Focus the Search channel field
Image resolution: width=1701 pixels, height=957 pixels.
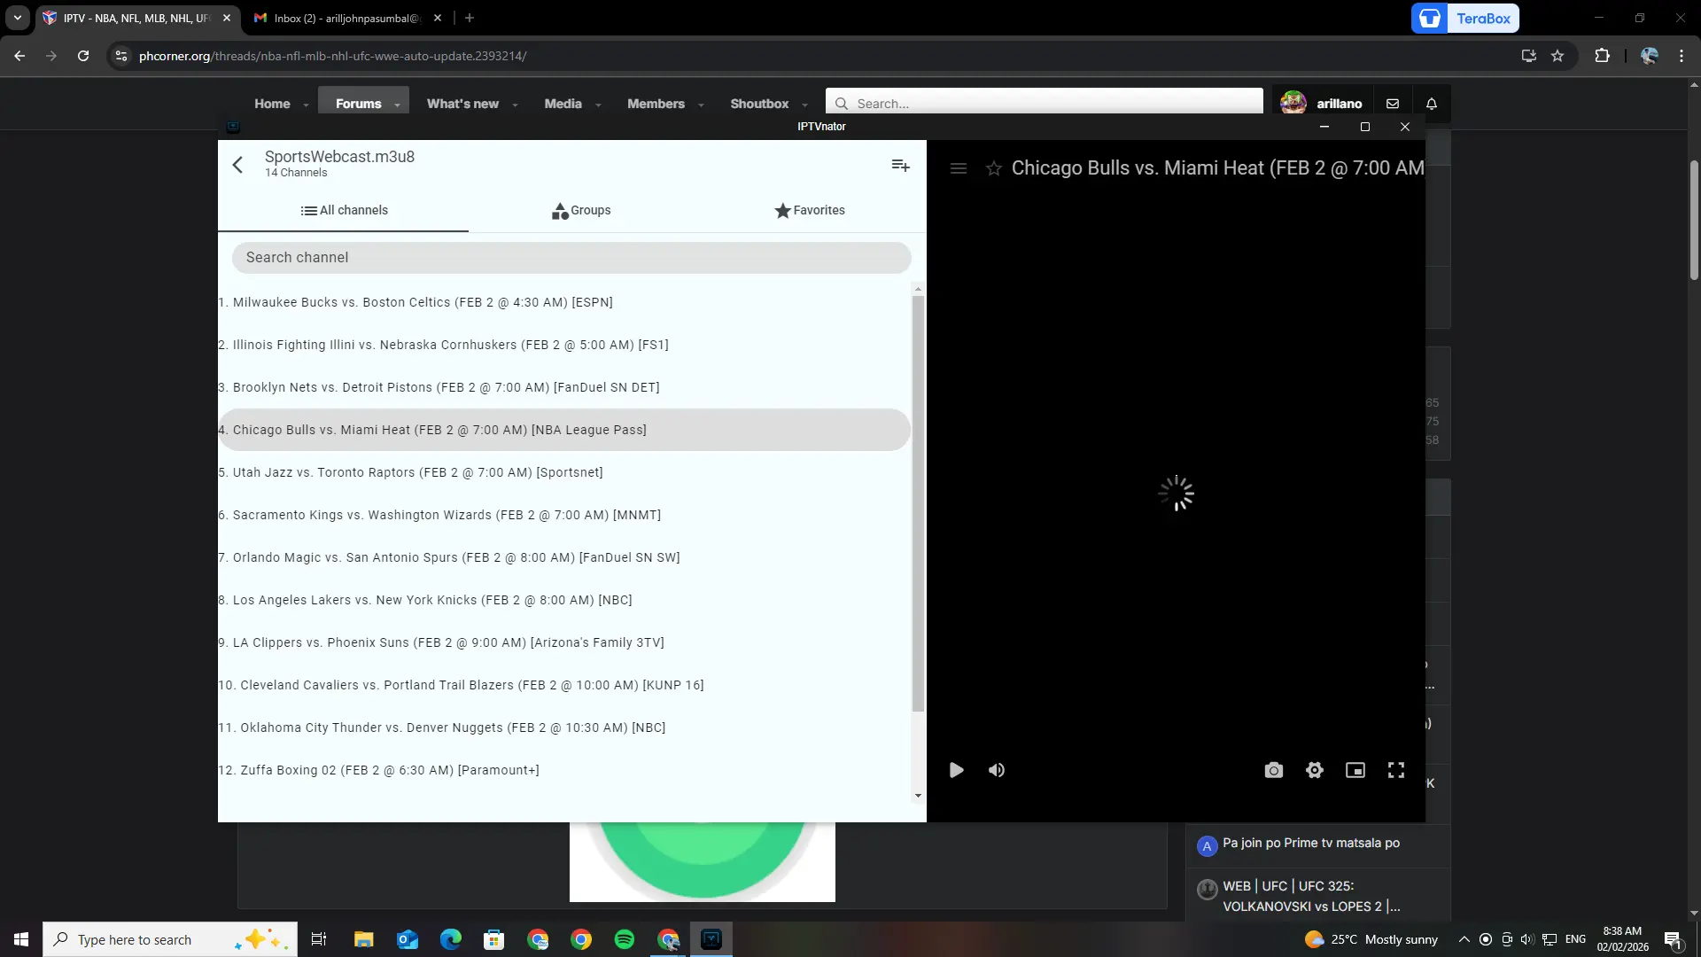[571, 258]
